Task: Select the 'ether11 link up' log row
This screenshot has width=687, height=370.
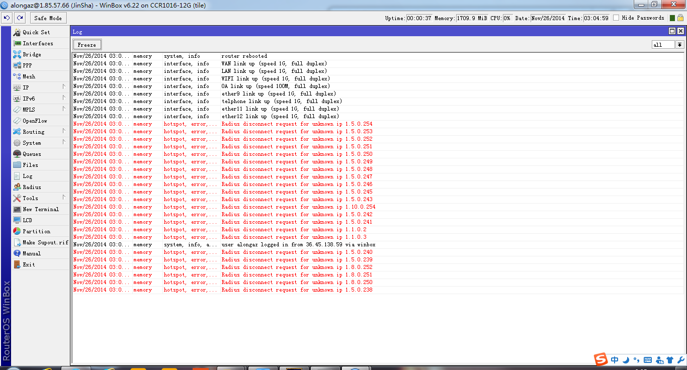Action: (x=378, y=109)
